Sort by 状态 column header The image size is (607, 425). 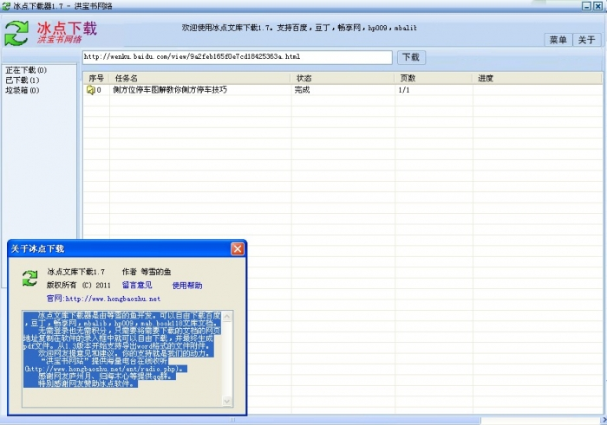[343, 78]
